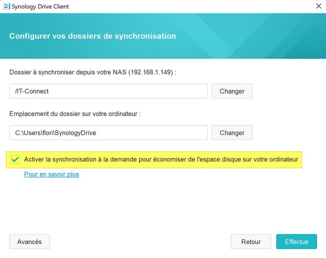The height and width of the screenshot is (258, 326).
Task: Open the "Pour en savoir plus" link
Action: [x=51, y=174]
